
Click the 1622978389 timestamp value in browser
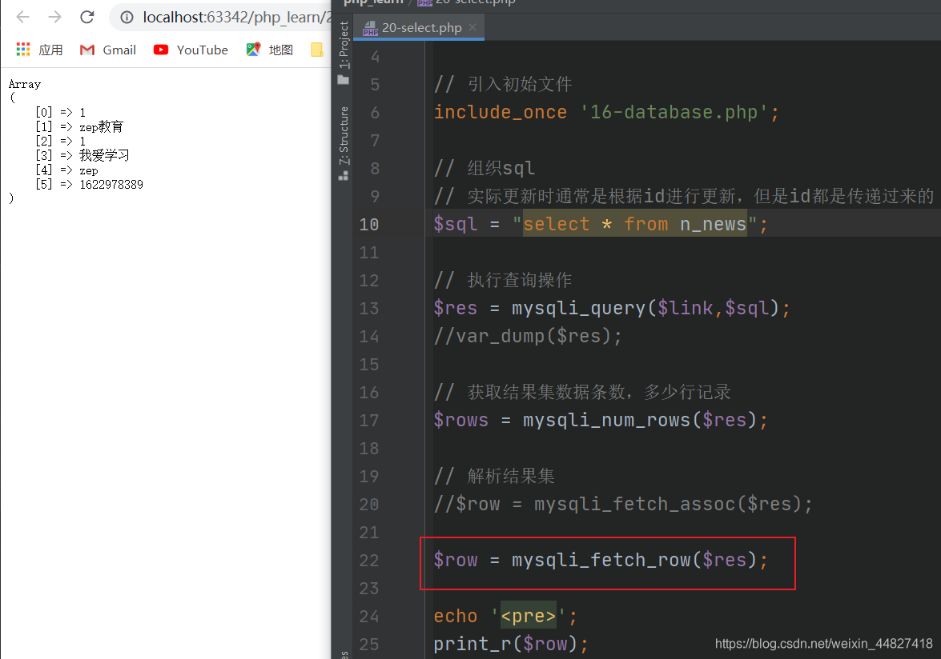coord(111,185)
